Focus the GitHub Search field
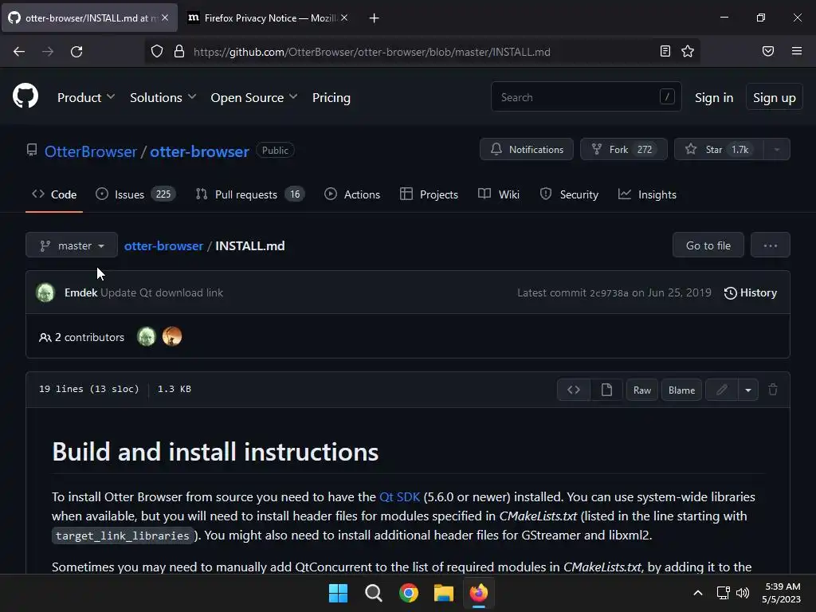816x612 pixels. (x=586, y=96)
